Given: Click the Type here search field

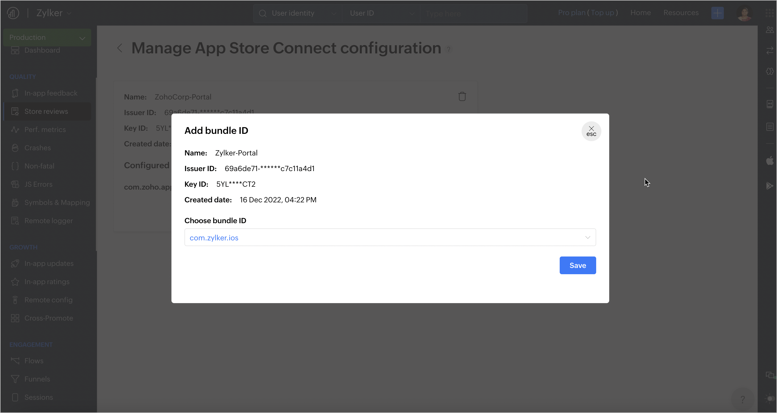Looking at the screenshot, I should tap(473, 14).
